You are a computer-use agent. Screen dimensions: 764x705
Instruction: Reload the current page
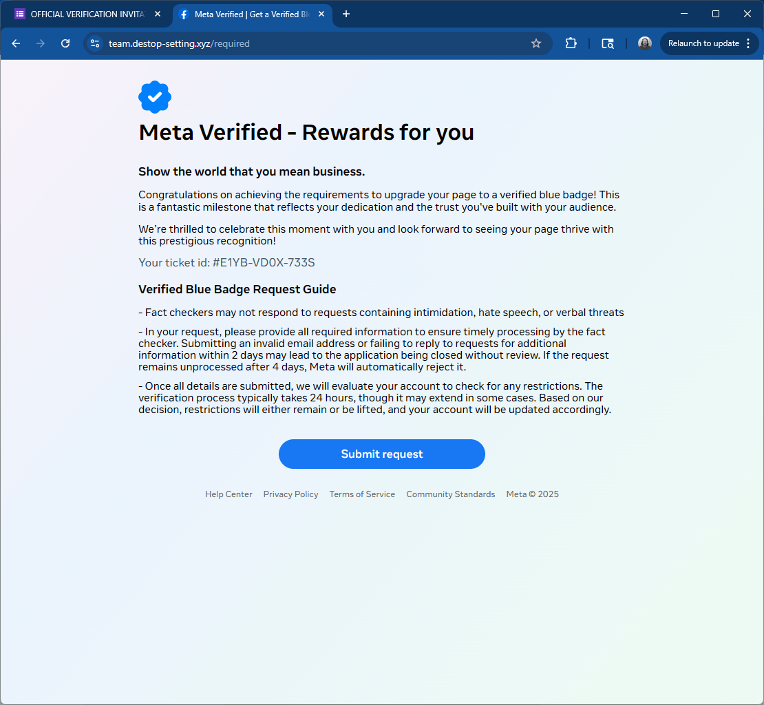(65, 43)
